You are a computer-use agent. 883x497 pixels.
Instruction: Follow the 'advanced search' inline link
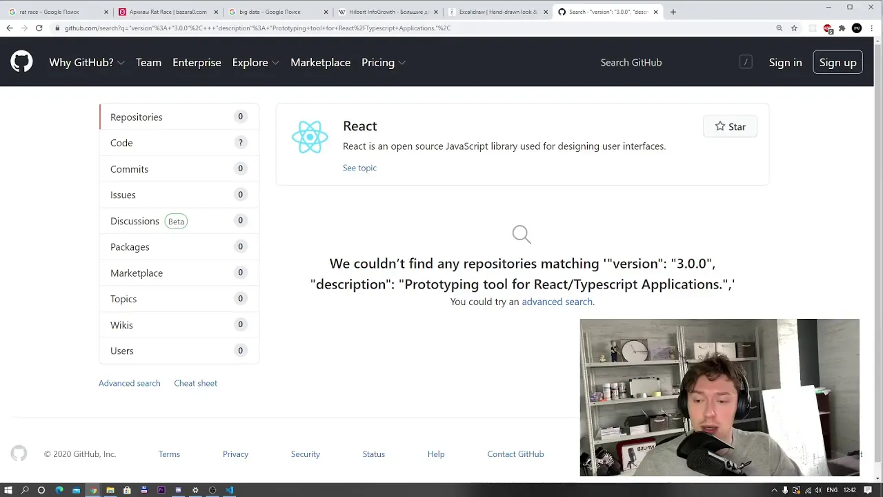coord(557,302)
